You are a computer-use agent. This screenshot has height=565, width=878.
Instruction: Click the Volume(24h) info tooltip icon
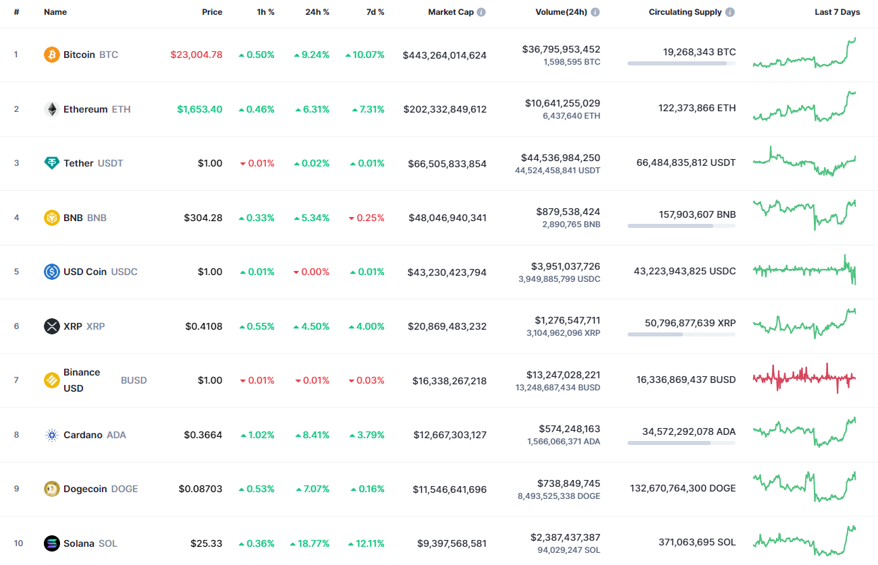pos(595,11)
